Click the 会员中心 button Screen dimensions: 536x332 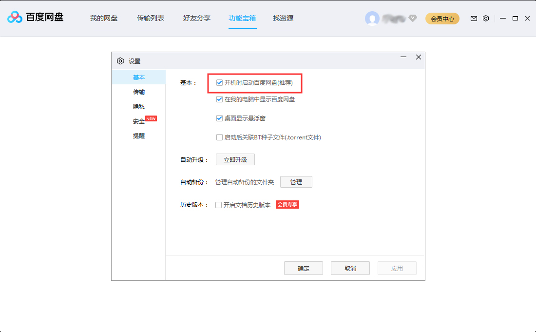point(442,18)
